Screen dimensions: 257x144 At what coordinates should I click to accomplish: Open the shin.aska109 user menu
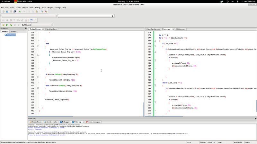coord(248,2)
